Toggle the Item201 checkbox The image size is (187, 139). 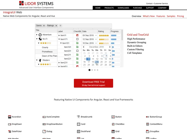point(77,51)
